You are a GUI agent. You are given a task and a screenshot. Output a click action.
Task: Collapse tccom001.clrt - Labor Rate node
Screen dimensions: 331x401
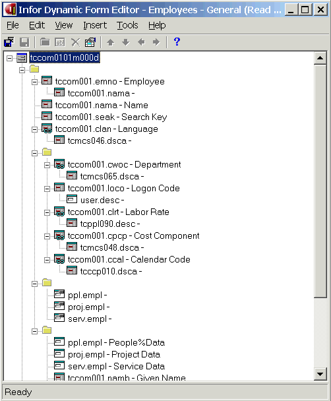click(x=47, y=213)
